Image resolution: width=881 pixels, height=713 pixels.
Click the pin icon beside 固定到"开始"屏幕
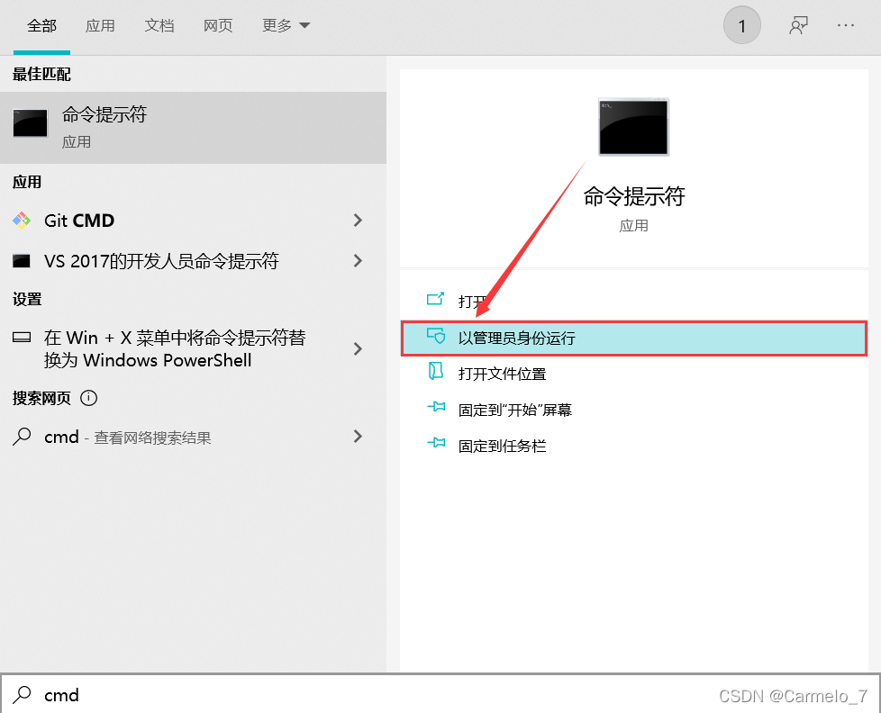(436, 407)
